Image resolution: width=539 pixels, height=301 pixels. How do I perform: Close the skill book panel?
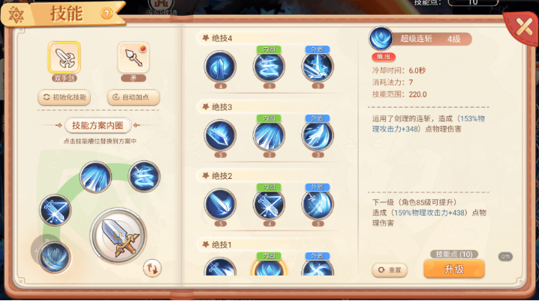(x=524, y=27)
